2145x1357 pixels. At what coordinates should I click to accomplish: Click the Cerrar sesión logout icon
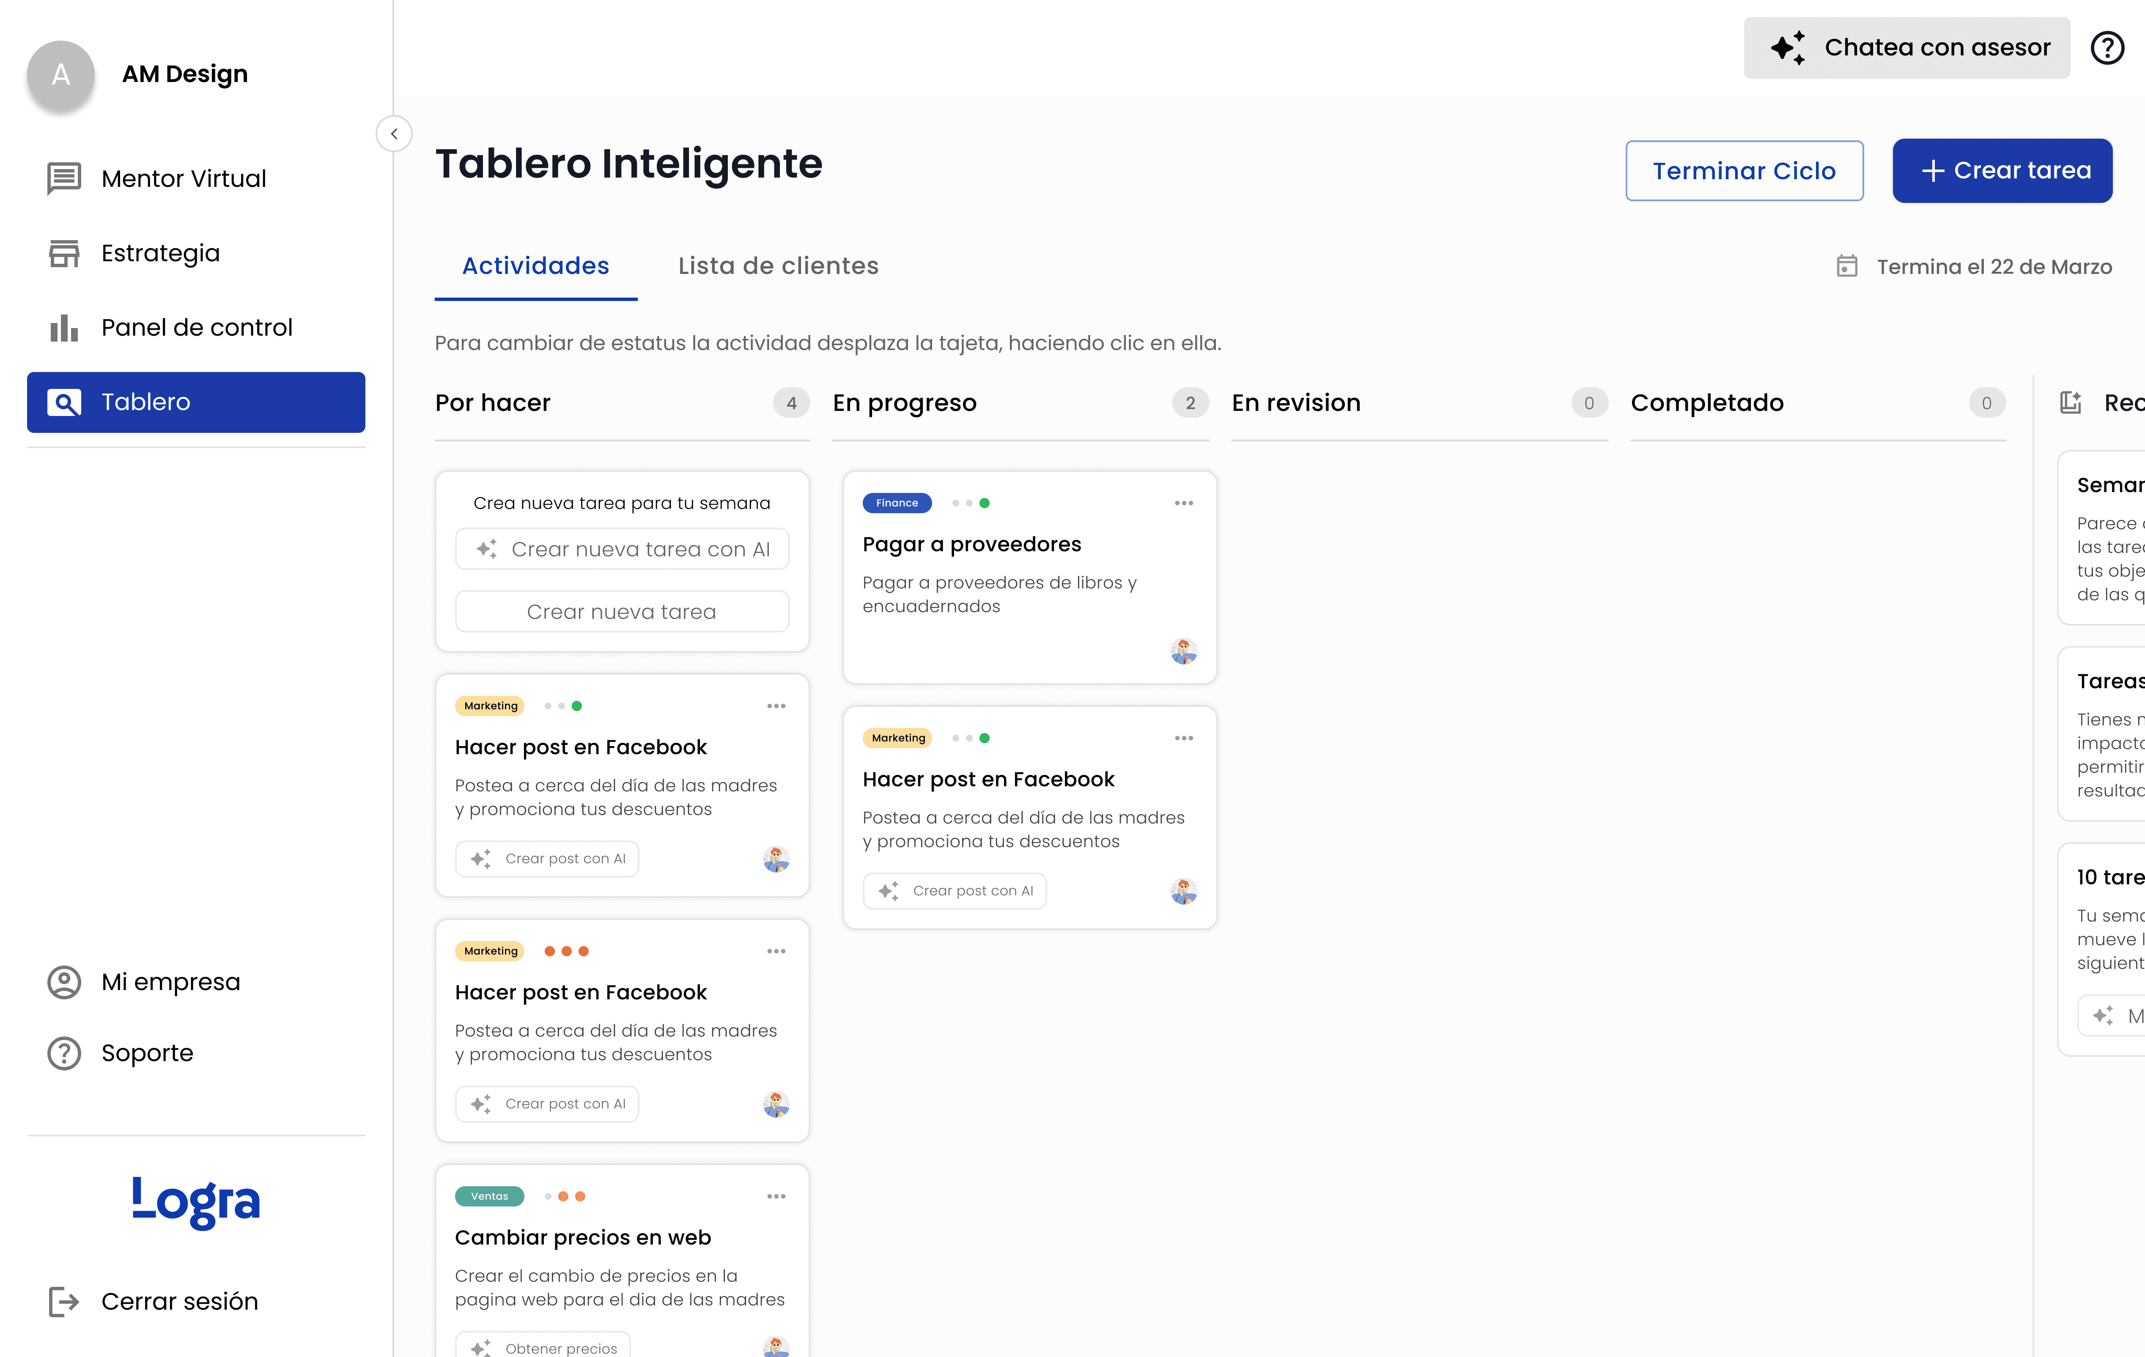64,1302
